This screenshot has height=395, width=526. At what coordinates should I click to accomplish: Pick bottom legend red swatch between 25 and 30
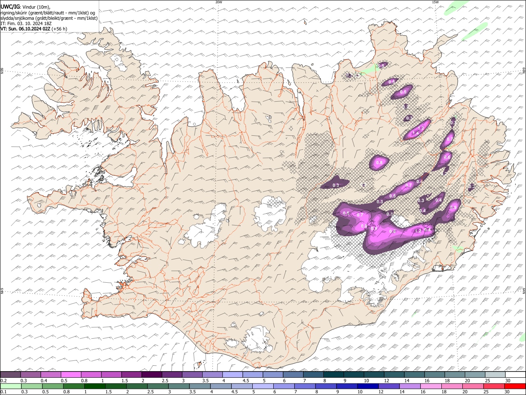pyautogui.click(x=494, y=386)
